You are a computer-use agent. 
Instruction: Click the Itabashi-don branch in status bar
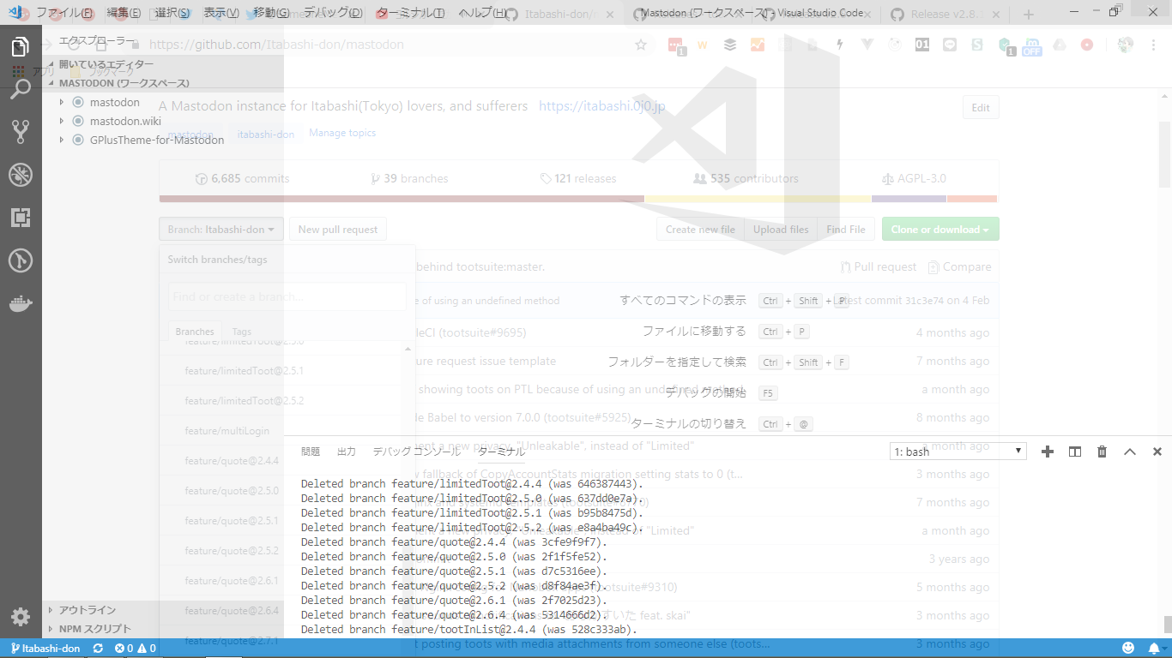pyautogui.click(x=45, y=649)
